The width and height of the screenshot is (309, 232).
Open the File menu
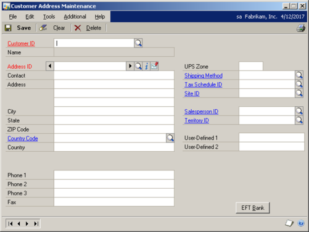point(13,17)
